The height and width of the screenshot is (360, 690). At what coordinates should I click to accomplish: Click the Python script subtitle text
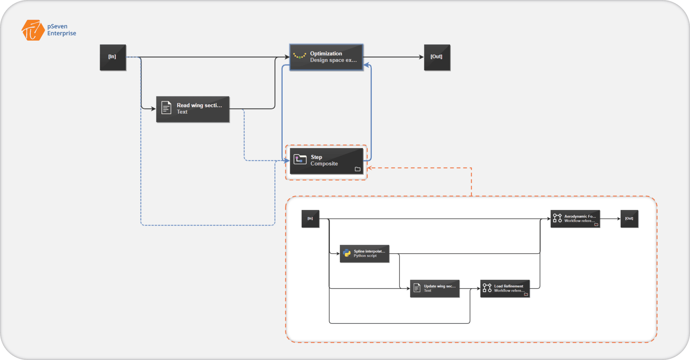click(365, 256)
